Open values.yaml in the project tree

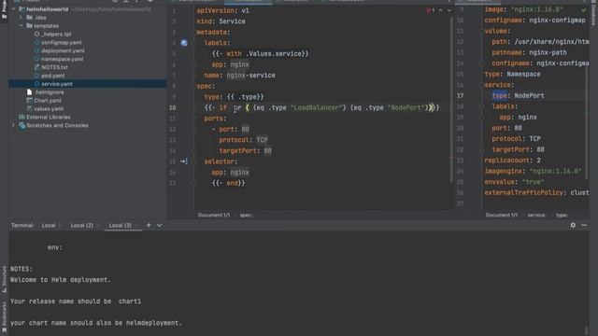[49, 109]
